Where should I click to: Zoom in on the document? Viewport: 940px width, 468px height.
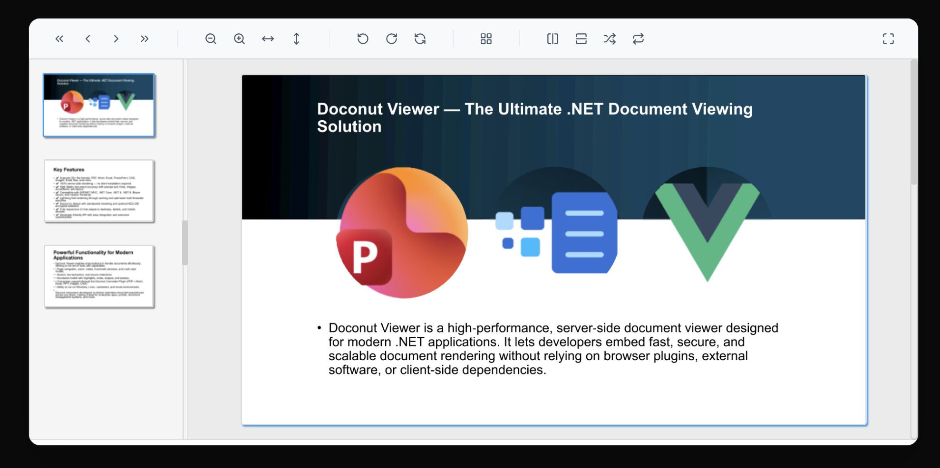[x=239, y=39]
